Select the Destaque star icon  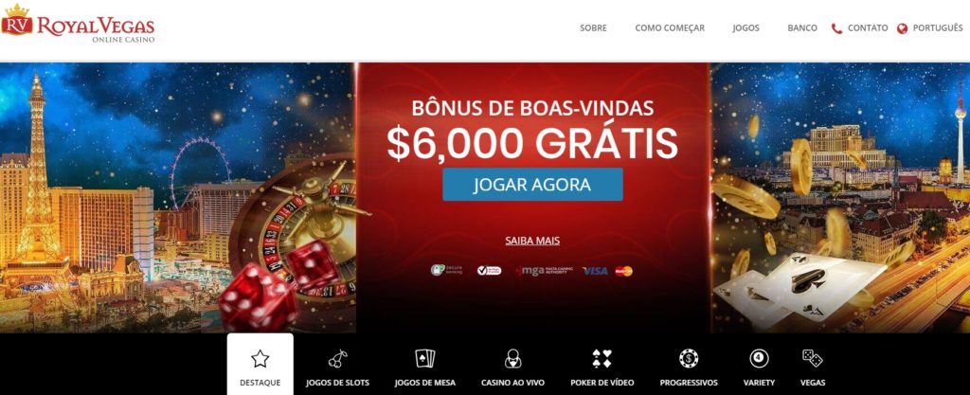(x=260, y=358)
